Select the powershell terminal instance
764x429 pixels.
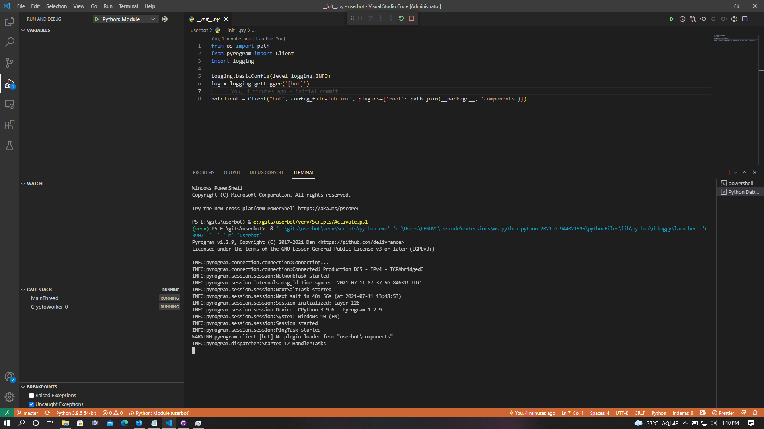tap(740, 183)
